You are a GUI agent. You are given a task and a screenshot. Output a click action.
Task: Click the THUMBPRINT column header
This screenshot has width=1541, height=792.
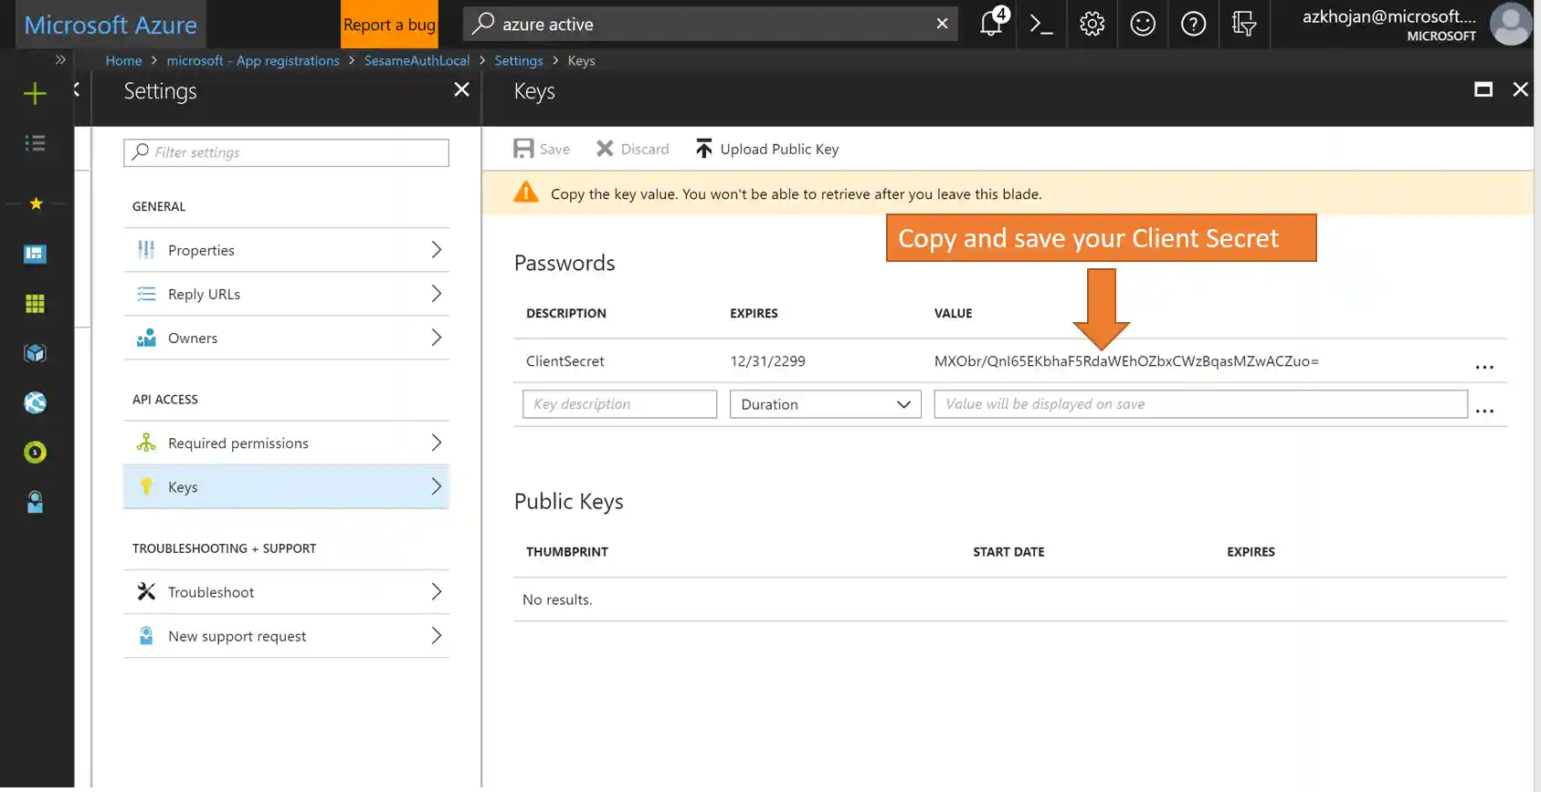point(567,552)
